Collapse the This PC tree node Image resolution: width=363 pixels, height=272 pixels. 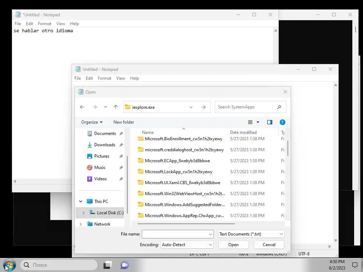tap(80, 202)
